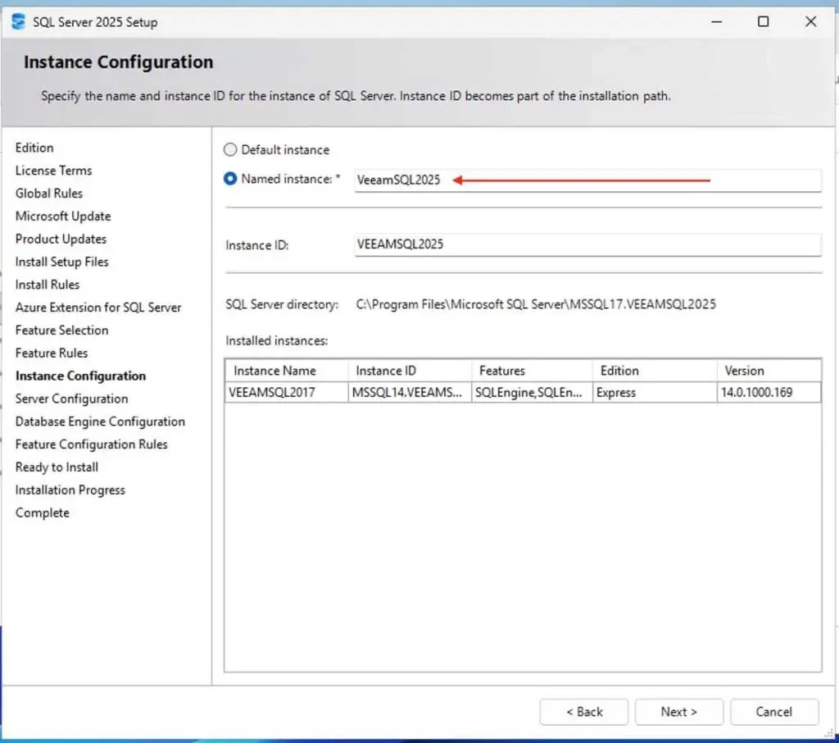Screen dimensions: 839x743
Task: Click the Version column header
Action: 768,371
